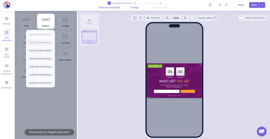Screen dimensions: 270x139
Task: Go to Choose template step
Action: tap(109, 5)
